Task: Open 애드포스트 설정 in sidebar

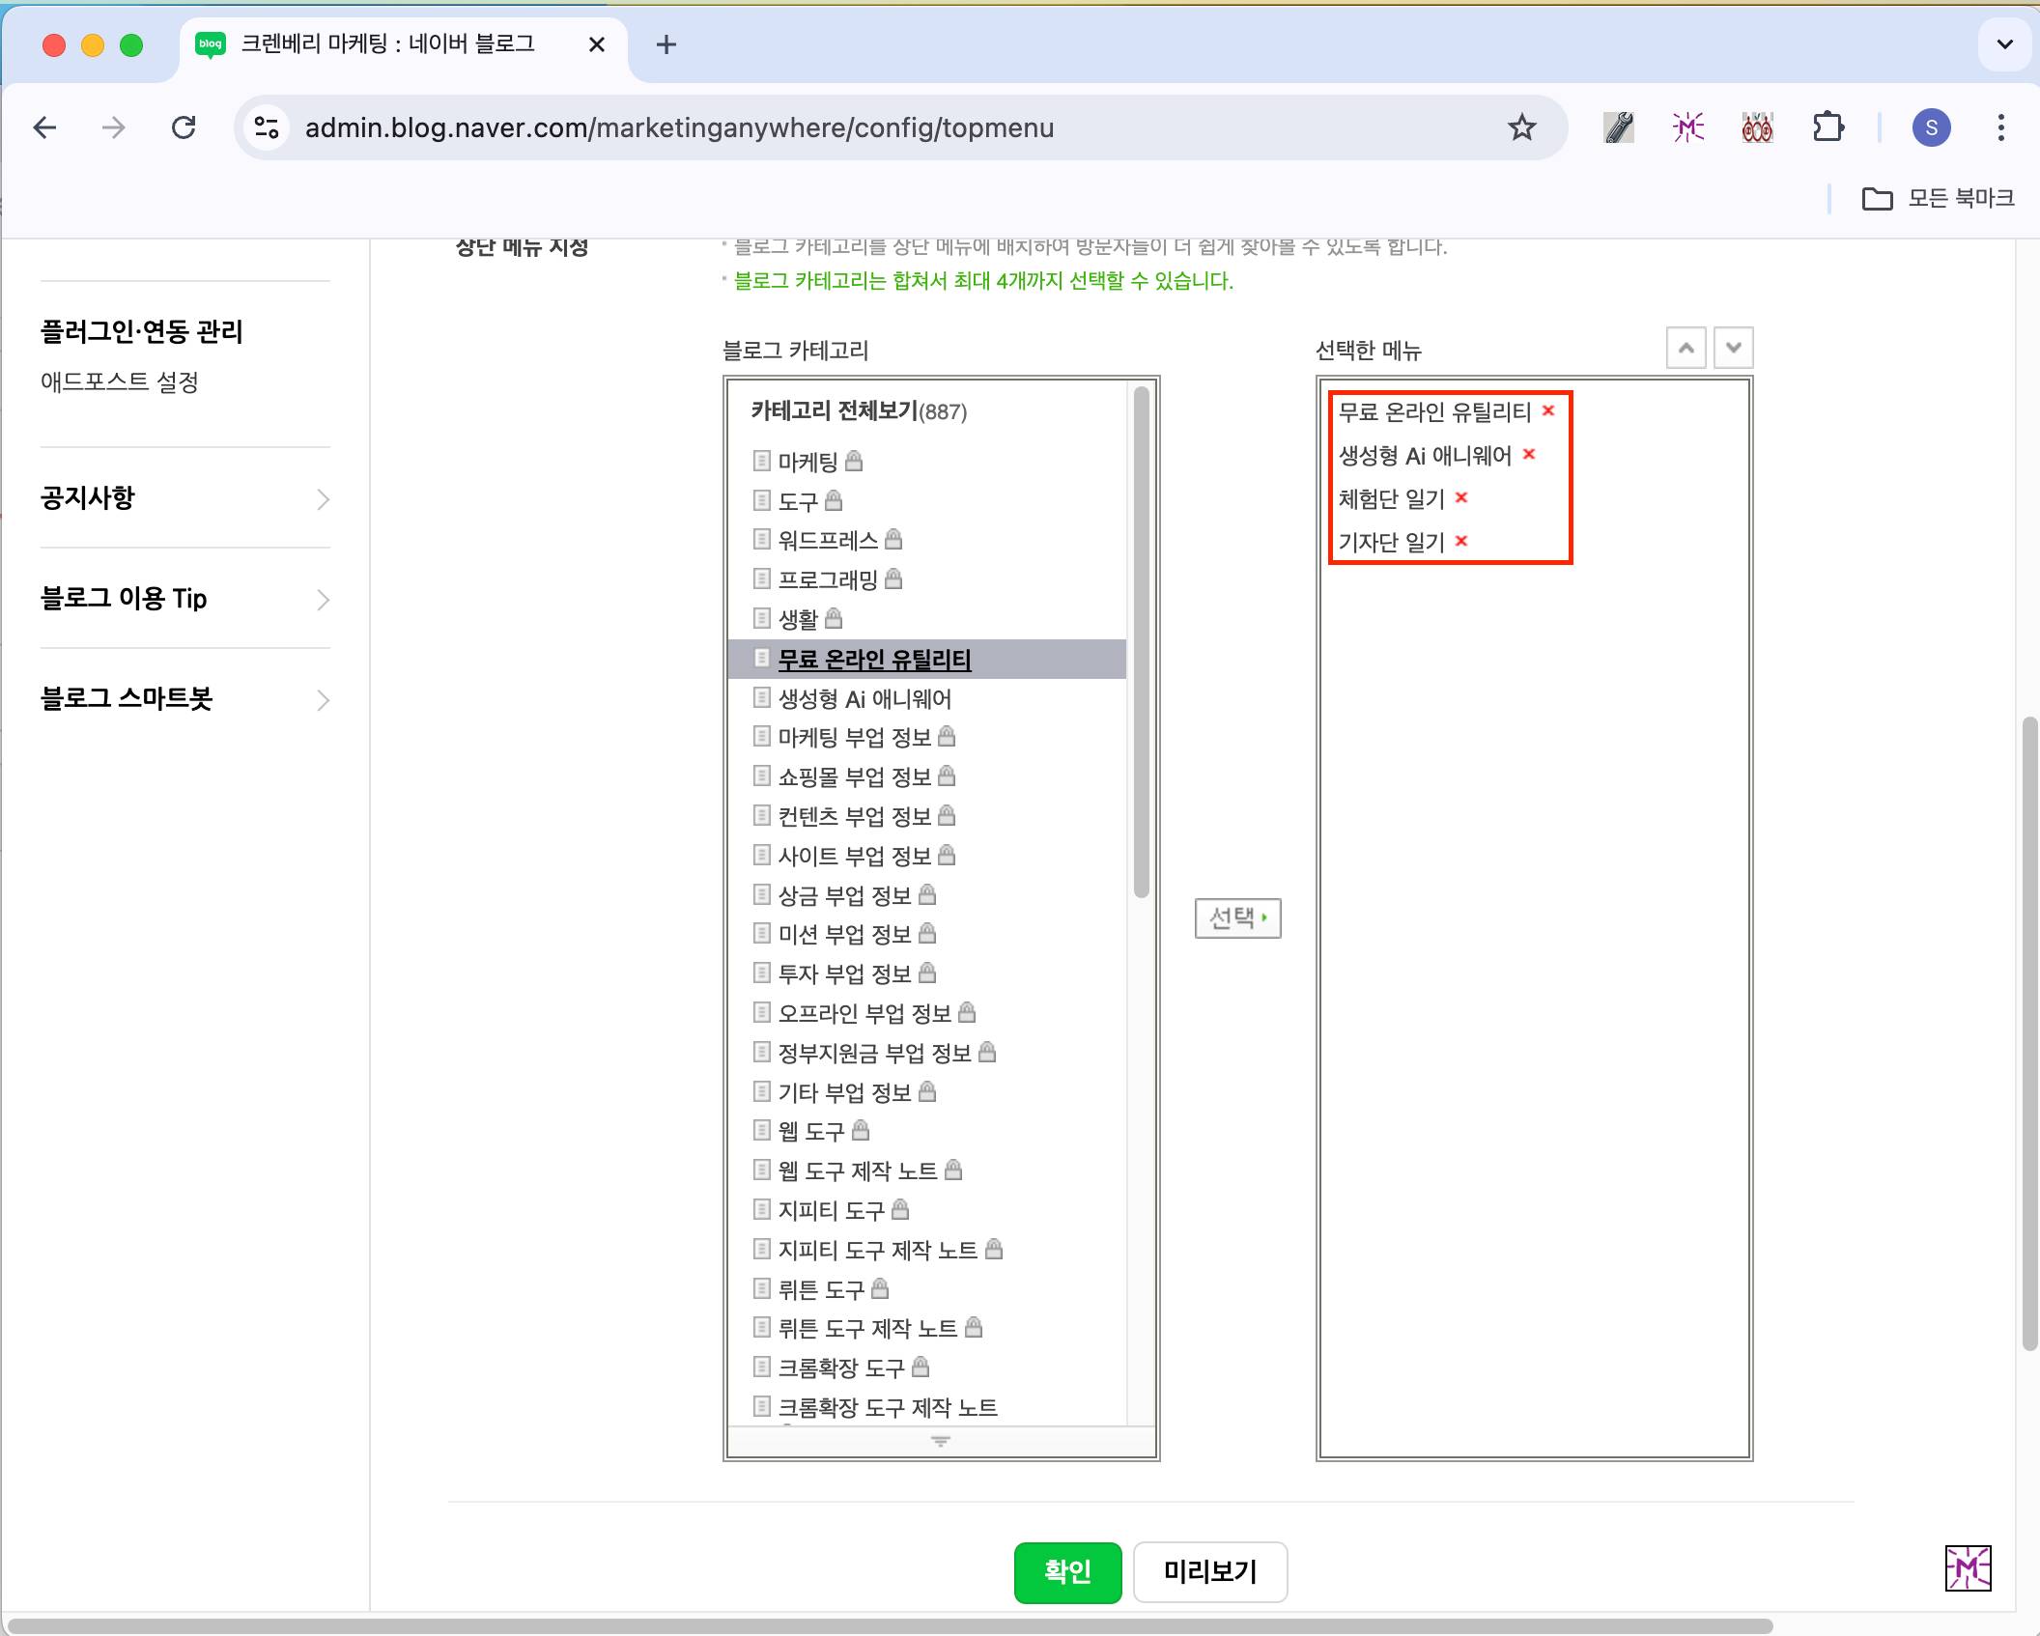Action: tap(120, 382)
